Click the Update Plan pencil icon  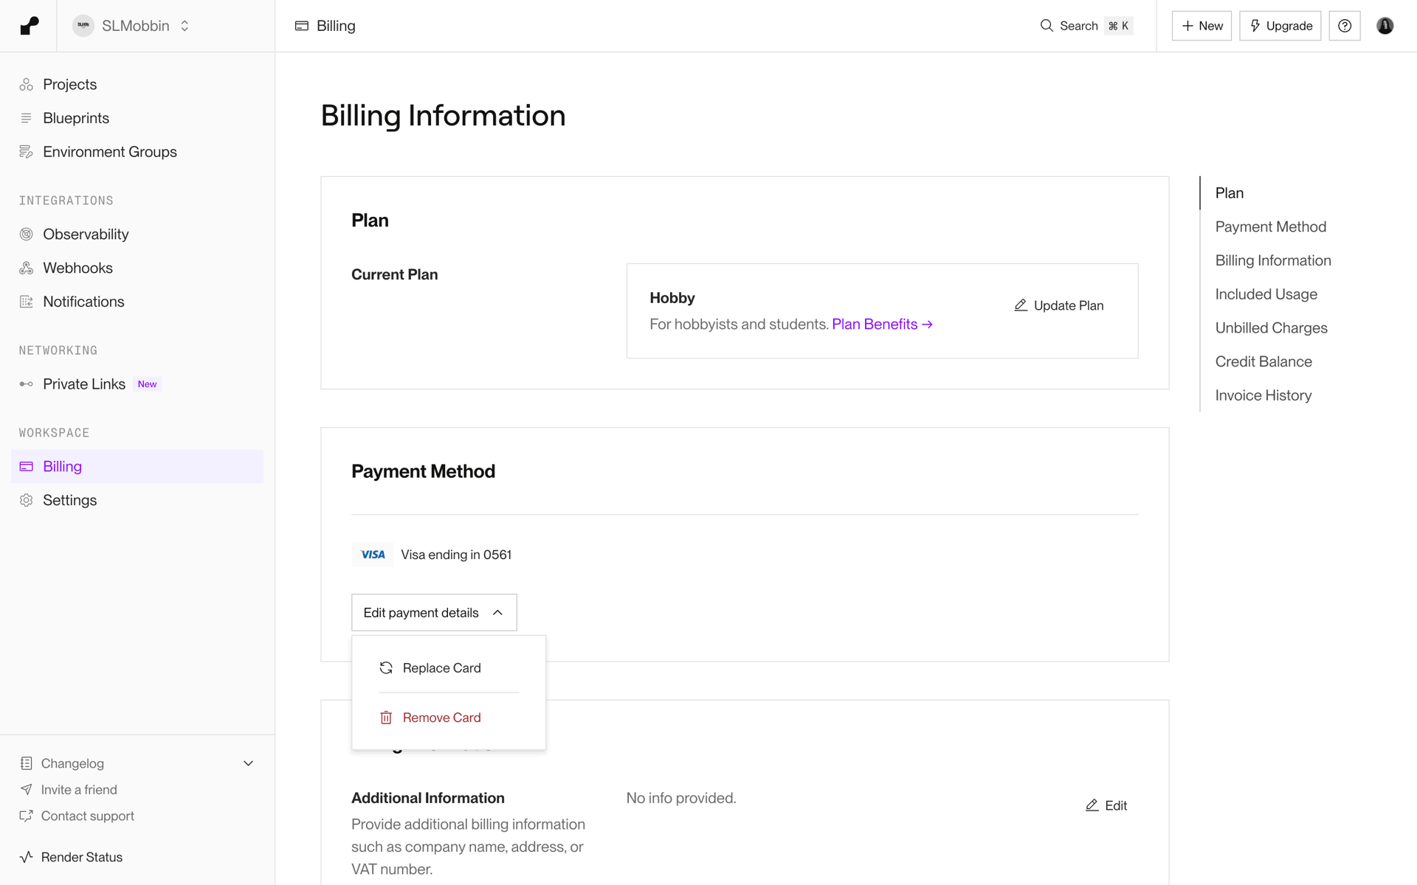tap(1021, 305)
